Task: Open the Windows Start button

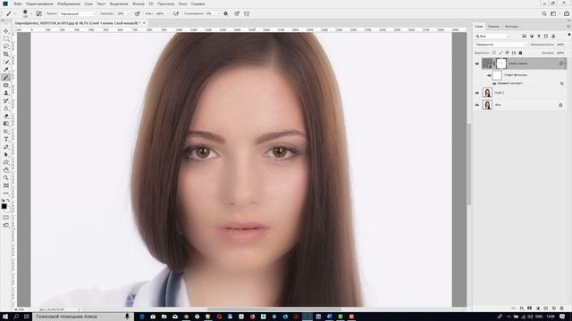Action: click(5, 317)
